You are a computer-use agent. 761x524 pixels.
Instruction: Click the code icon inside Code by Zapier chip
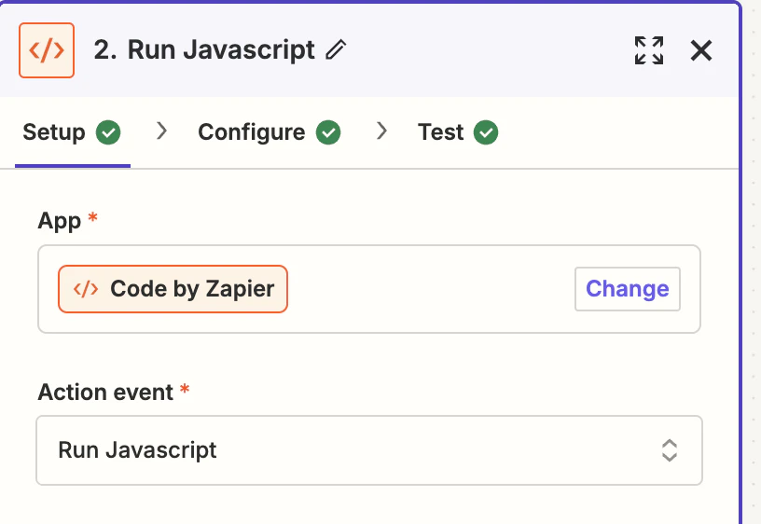[x=86, y=289]
